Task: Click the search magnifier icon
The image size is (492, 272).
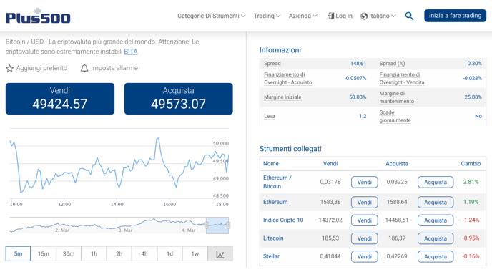Action: coord(409,16)
